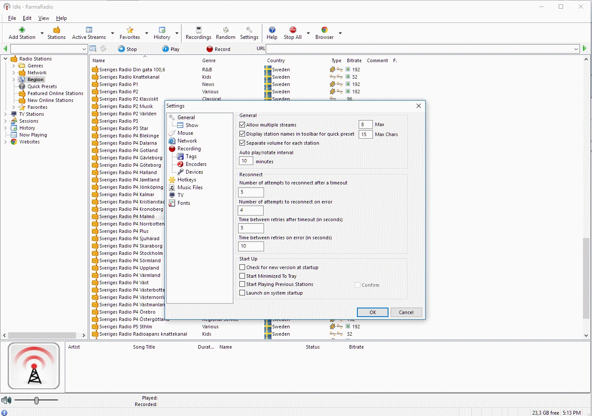
Task: Enable Check for new version at startup
Action: coord(242,267)
